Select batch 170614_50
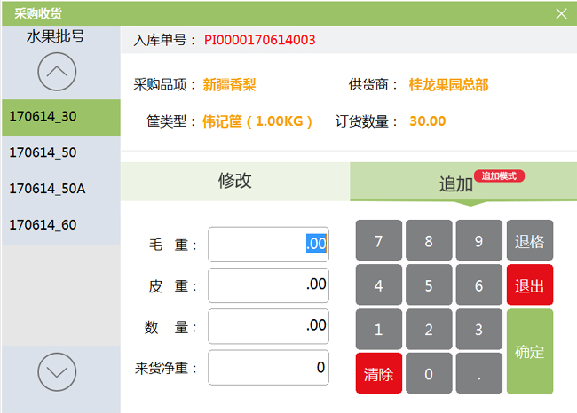 coord(60,152)
